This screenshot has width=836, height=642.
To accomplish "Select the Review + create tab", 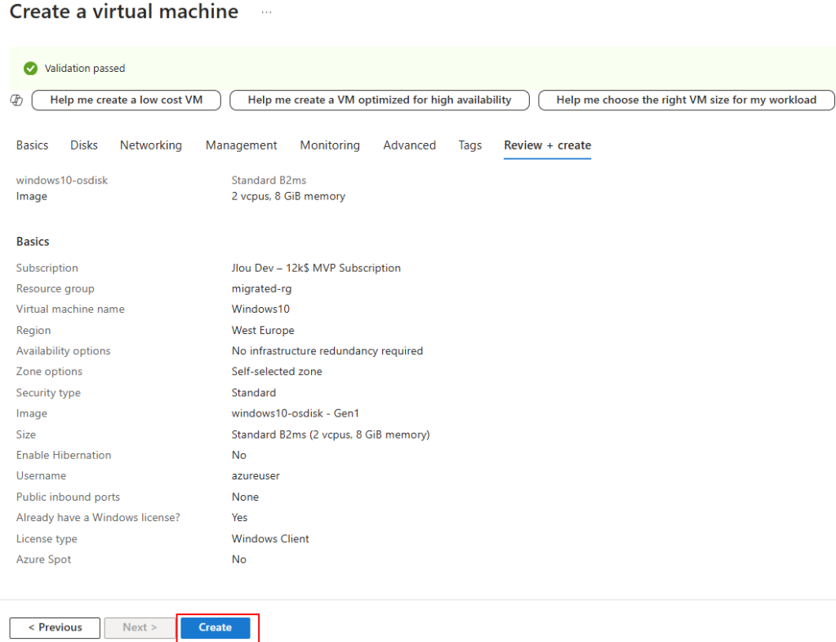I will (x=548, y=145).
